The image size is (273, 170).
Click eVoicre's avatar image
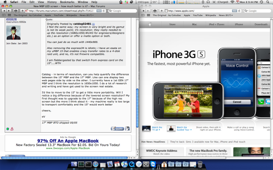[x=13, y=33]
